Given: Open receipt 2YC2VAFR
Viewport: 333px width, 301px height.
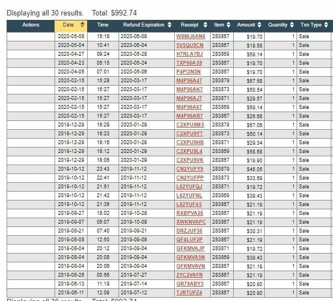Looking at the screenshot, I should pos(190,274).
